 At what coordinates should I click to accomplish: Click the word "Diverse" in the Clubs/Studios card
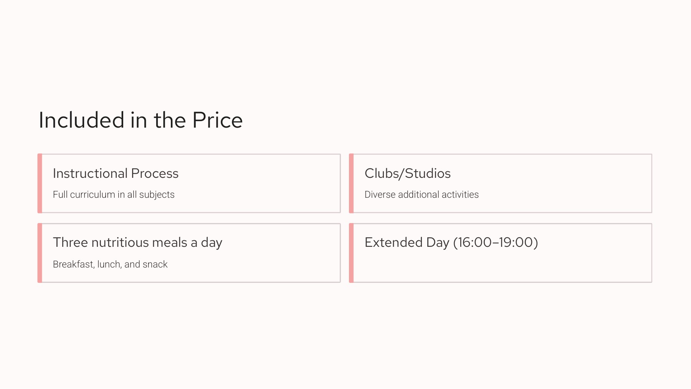[380, 195]
